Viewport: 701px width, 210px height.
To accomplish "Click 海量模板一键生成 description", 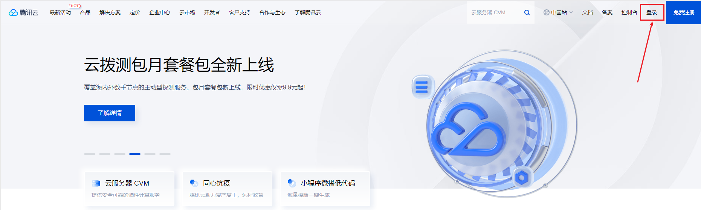I will click(309, 195).
